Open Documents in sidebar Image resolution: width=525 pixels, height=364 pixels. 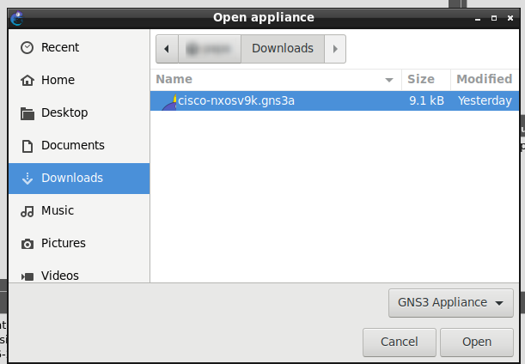(x=79, y=146)
